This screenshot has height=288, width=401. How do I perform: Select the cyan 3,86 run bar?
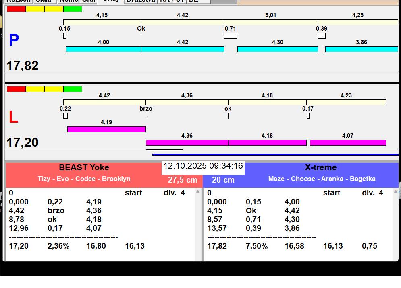(362, 49)
